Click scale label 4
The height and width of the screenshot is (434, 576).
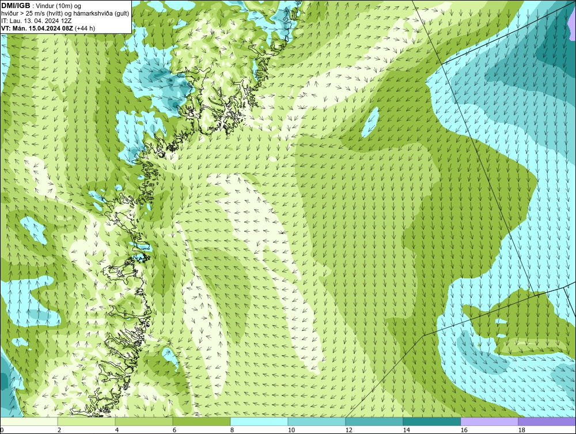click(x=117, y=430)
